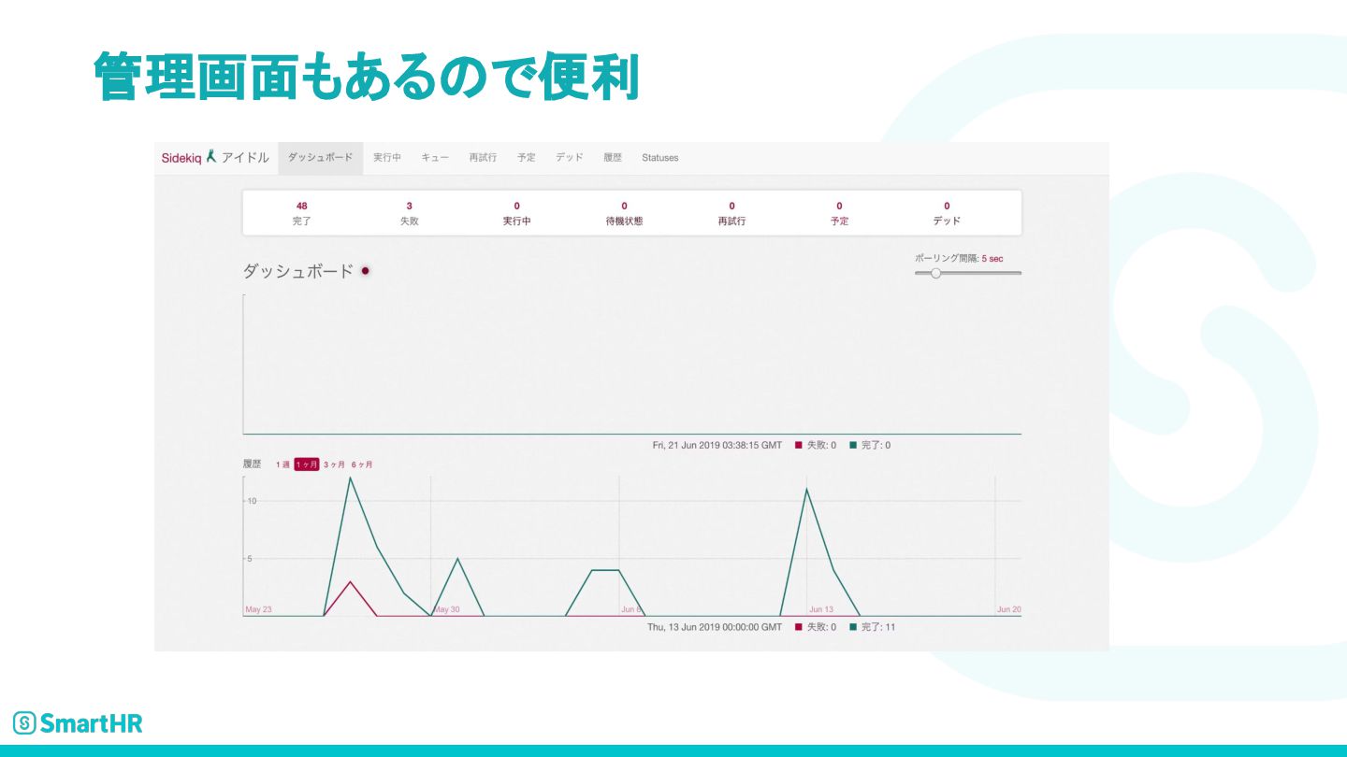Select the 1週 history range
This screenshot has height=757, width=1347.
click(x=282, y=464)
